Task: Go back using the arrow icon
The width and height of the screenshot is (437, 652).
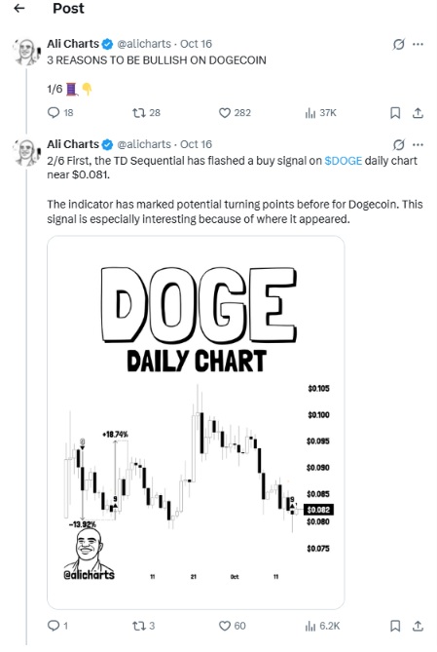Action: click(x=19, y=9)
